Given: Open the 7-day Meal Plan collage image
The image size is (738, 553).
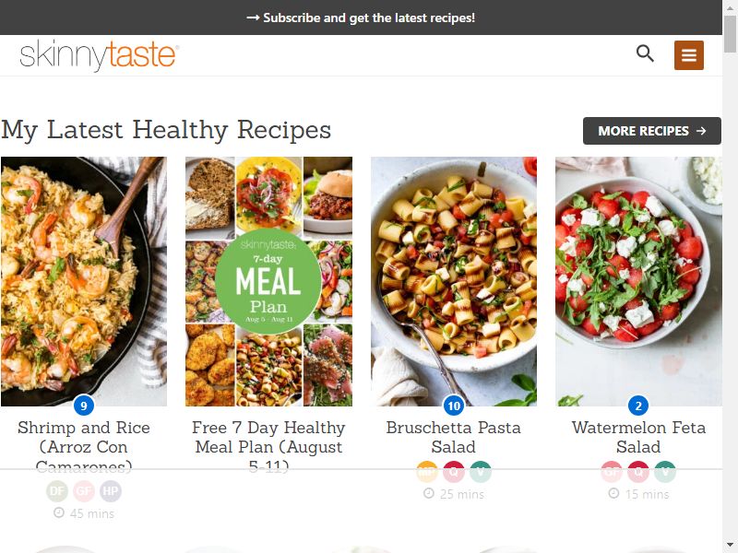Looking at the screenshot, I should (x=268, y=281).
